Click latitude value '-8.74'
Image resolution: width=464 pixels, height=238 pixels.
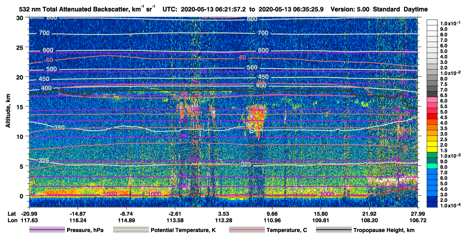click(127, 213)
